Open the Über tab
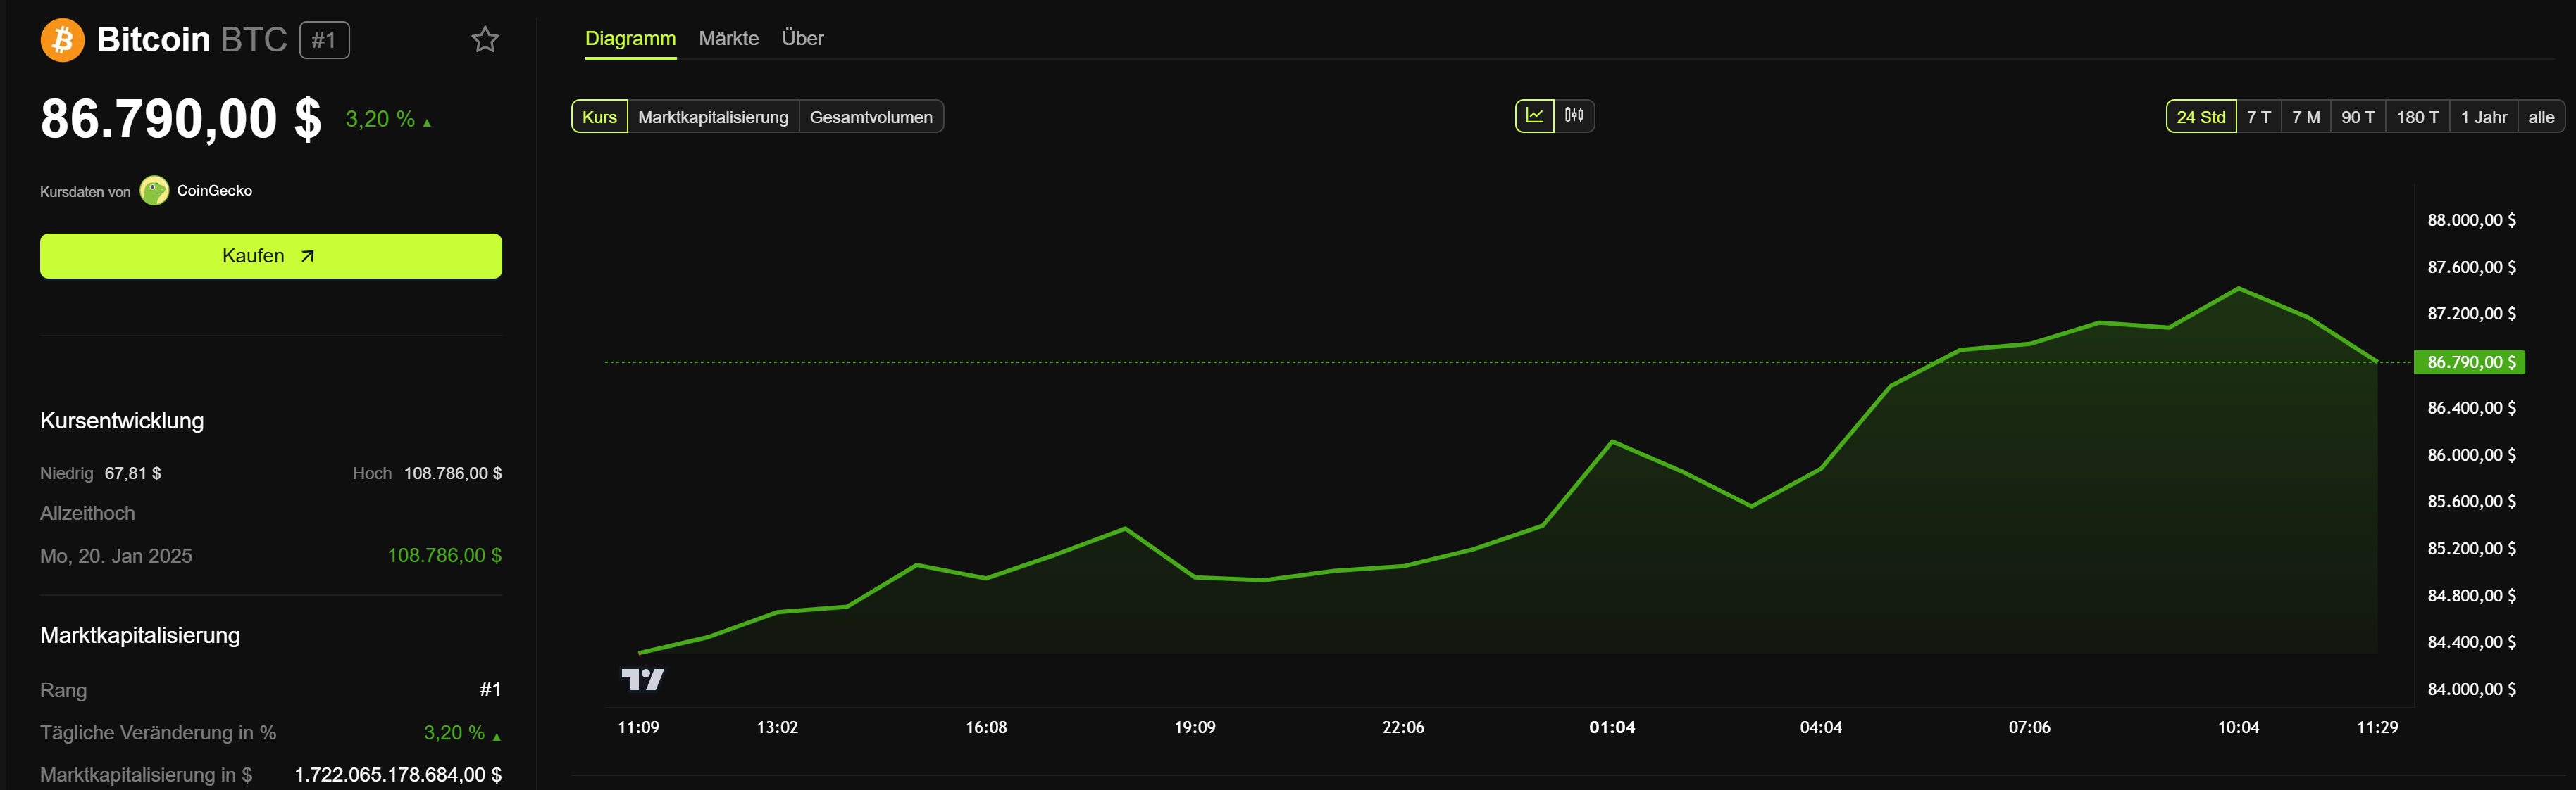This screenshot has height=790, width=2576. click(x=802, y=38)
